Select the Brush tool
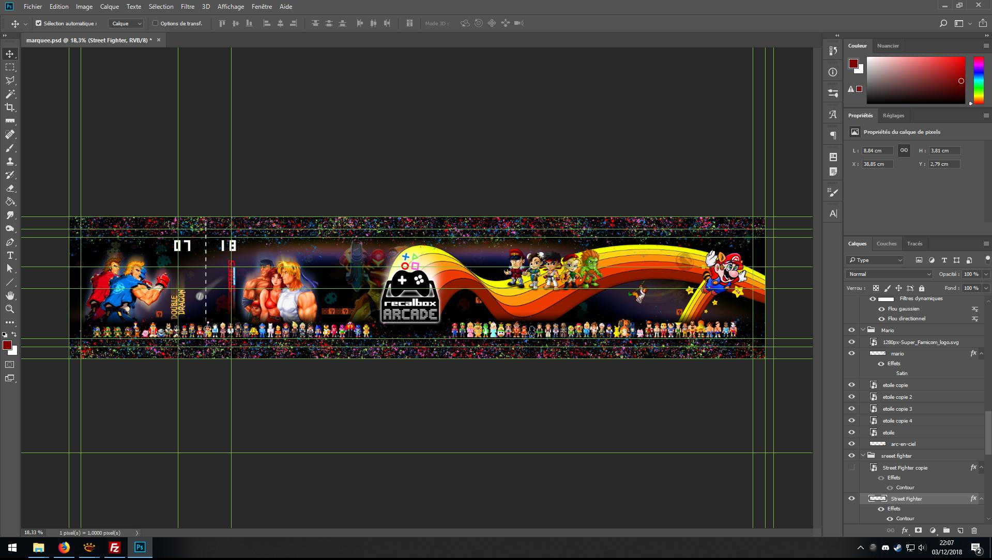The width and height of the screenshot is (992, 560). click(10, 148)
